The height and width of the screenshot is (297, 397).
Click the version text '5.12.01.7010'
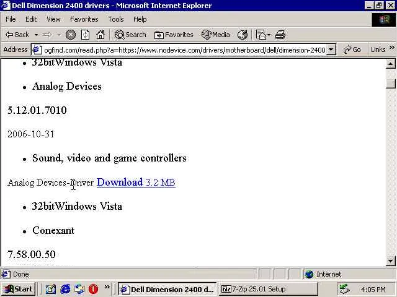coord(37,110)
